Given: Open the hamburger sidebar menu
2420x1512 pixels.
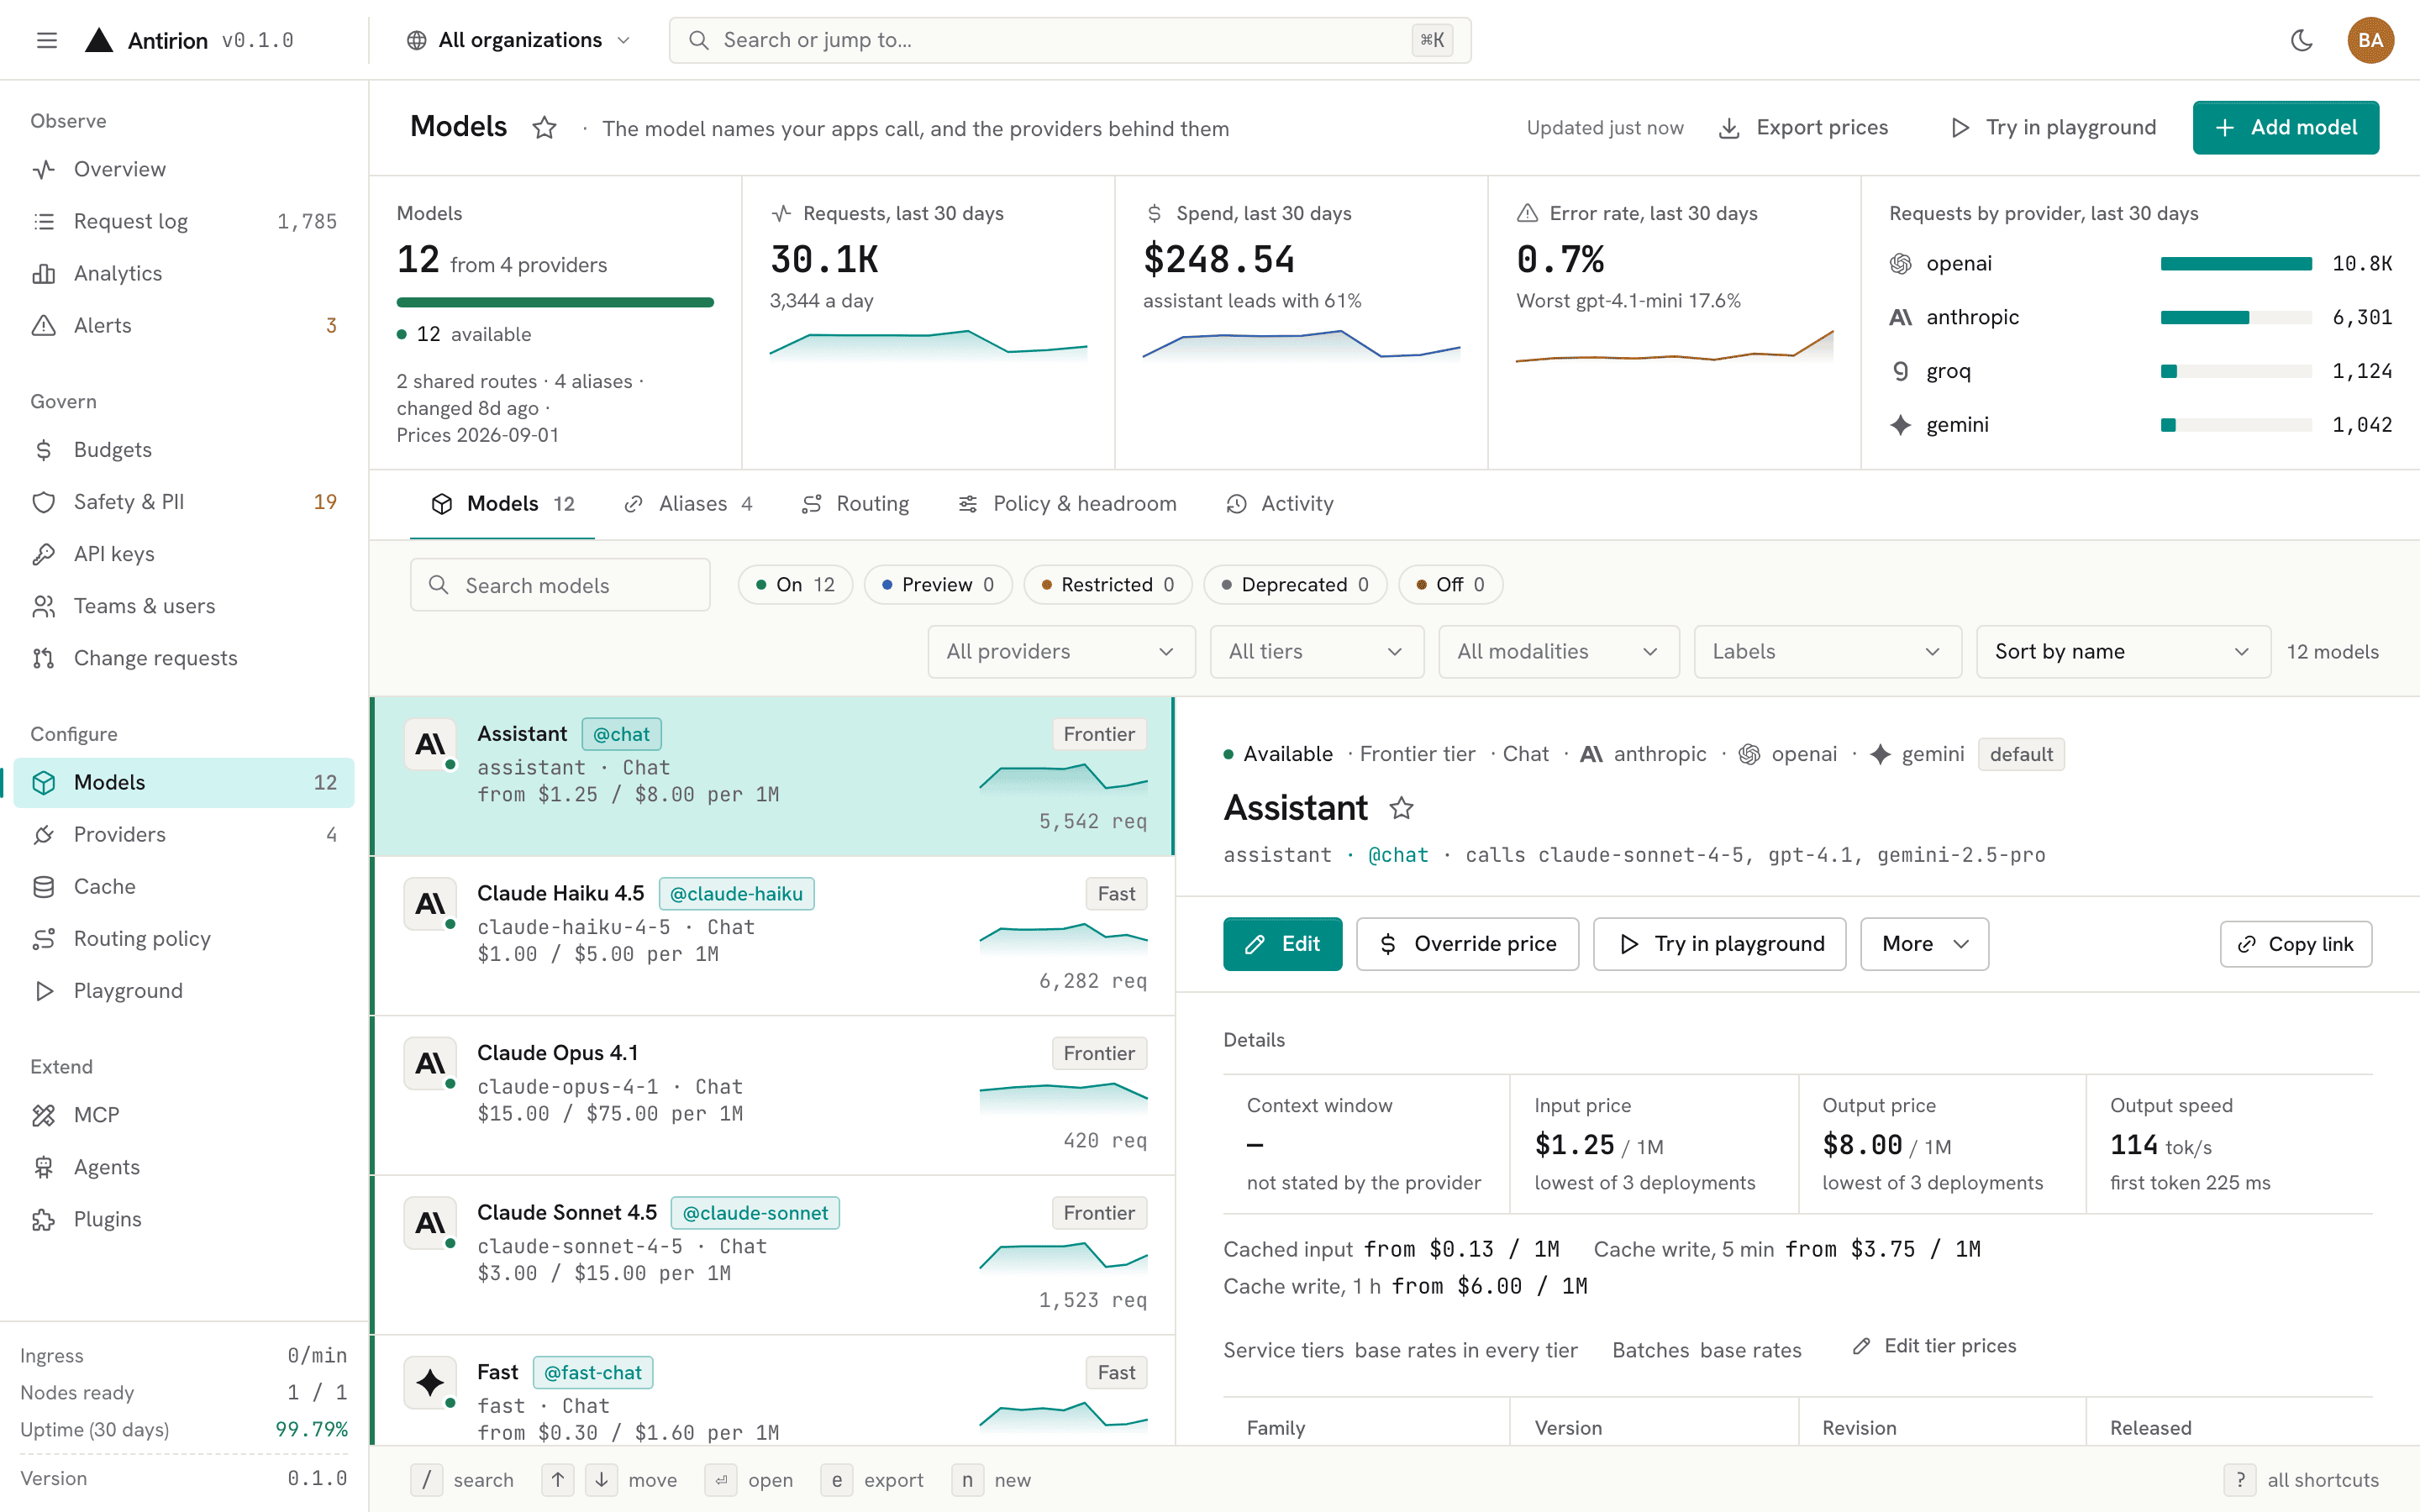Looking at the screenshot, I should (x=47, y=40).
